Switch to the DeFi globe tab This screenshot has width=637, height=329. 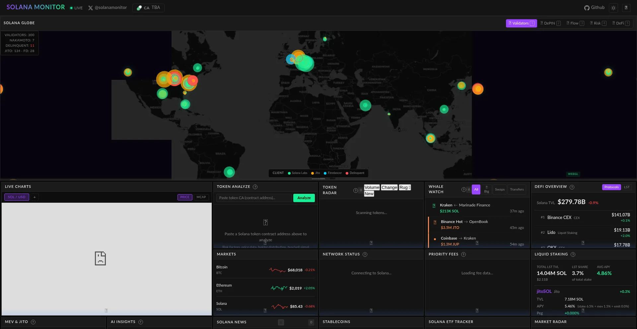point(621,23)
